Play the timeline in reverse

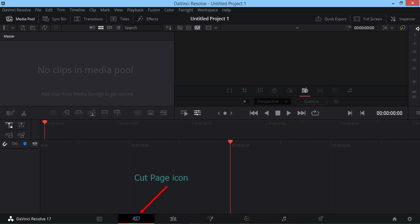(266, 113)
